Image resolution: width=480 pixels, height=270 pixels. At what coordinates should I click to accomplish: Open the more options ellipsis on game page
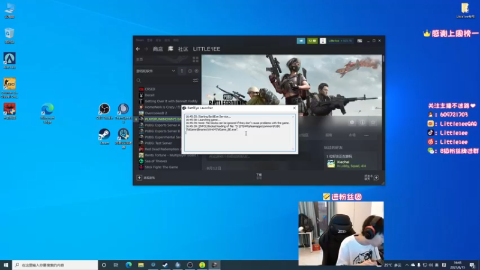(x=367, y=136)
